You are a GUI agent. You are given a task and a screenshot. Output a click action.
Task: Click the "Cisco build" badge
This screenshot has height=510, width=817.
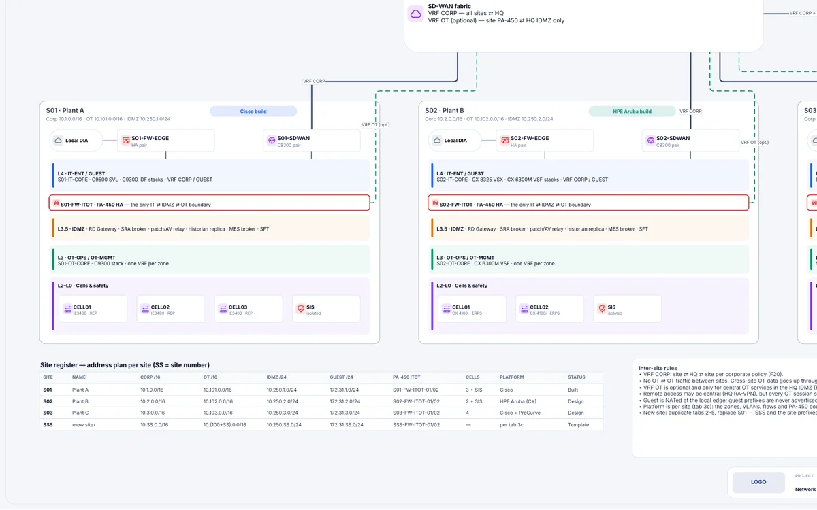pyautogui.click(x=253, y=112)
